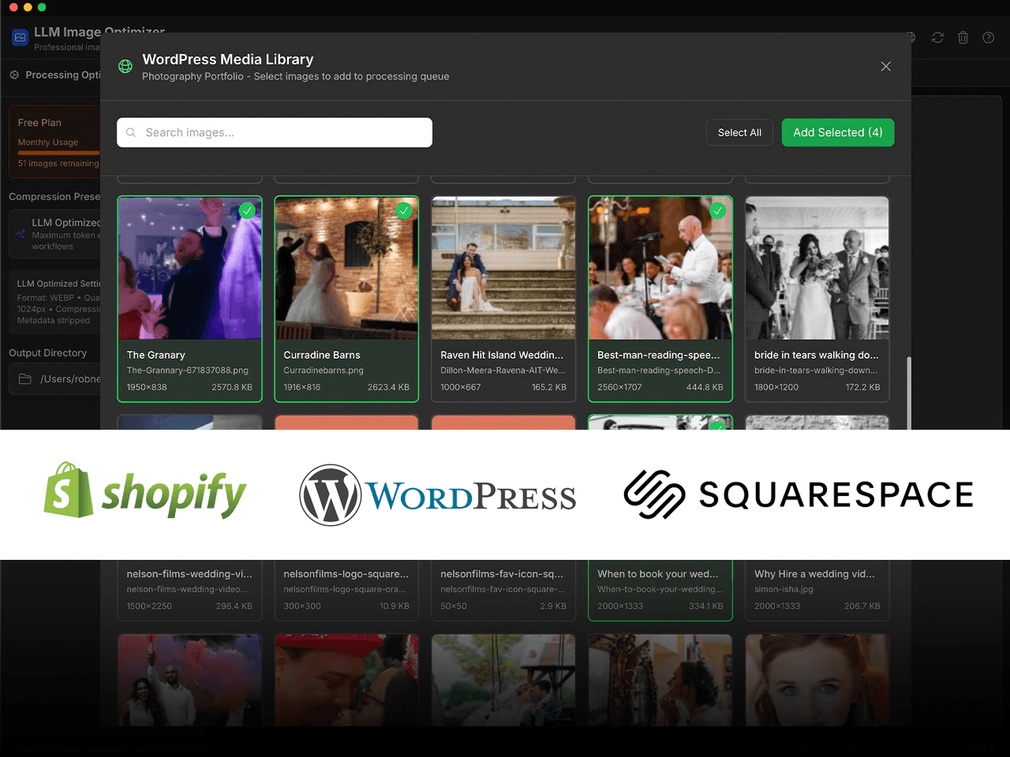Select the bride in tears walking thumbnail
The image size is (1010, 757).
tap(817, 268)
